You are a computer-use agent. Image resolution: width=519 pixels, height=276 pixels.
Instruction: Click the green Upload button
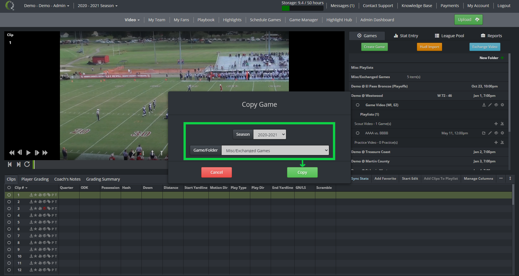(468, 20)
